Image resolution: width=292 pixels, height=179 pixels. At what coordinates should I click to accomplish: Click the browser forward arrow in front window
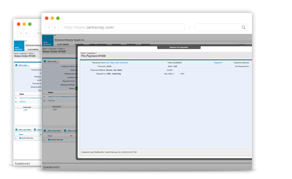55,28
